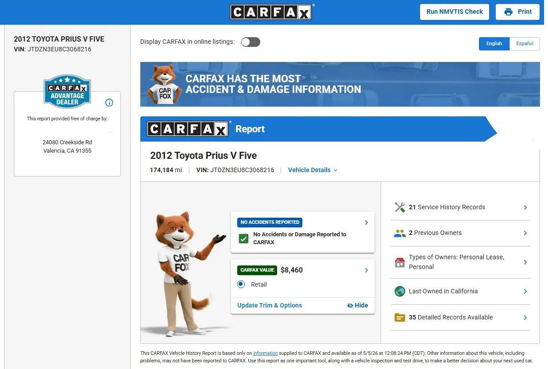The image size is (548, 369).
Task: Expand the Vehicle Details dropdown
Action: [313, 170]
